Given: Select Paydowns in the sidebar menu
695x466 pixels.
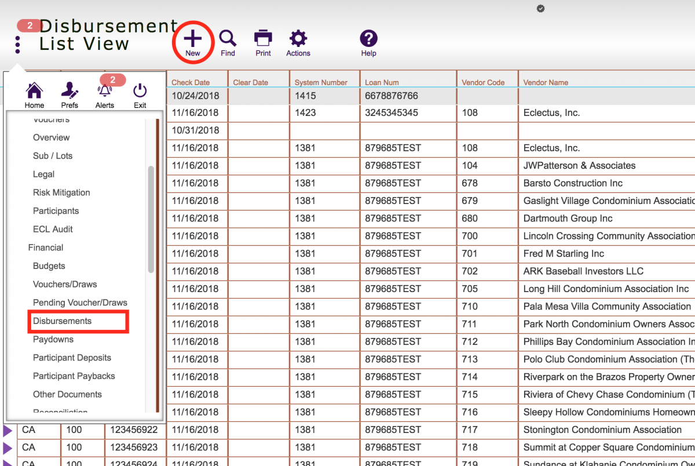Looking at the screenshot, I should pyautogui.click(x=53, y=339).
